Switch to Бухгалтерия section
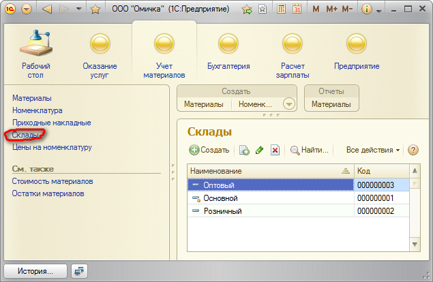Screen dimensions: 433x282 (x=228, y=51)
